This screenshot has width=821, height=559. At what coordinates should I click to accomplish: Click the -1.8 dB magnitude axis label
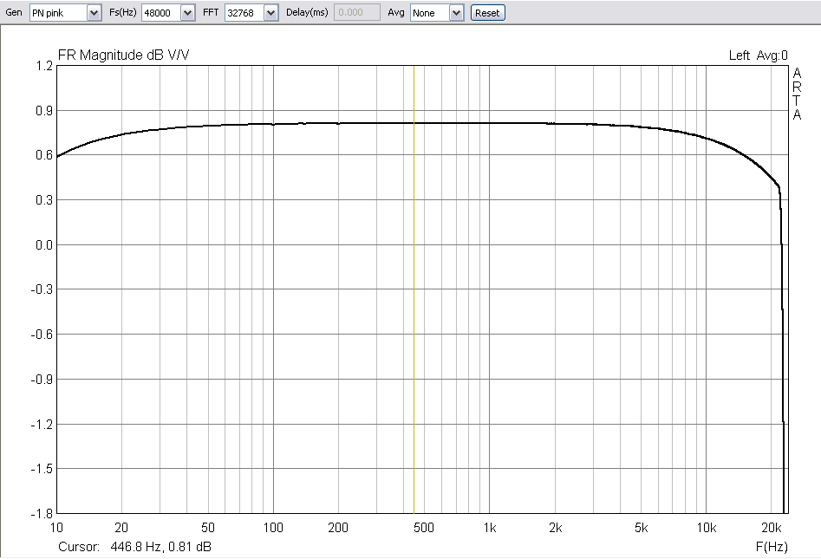point(41,513)
